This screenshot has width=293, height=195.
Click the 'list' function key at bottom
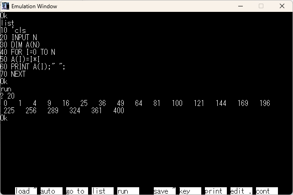coord(101,191)
